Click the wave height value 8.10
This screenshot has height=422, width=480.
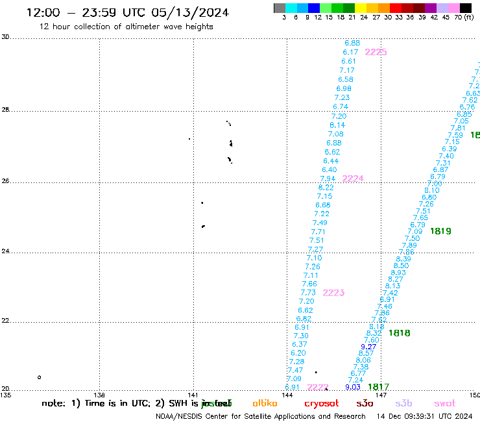point(432,190)
